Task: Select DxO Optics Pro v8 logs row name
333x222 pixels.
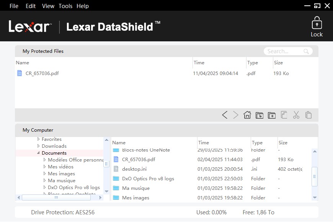Action: pyautogui.click(x=148, y=179)
